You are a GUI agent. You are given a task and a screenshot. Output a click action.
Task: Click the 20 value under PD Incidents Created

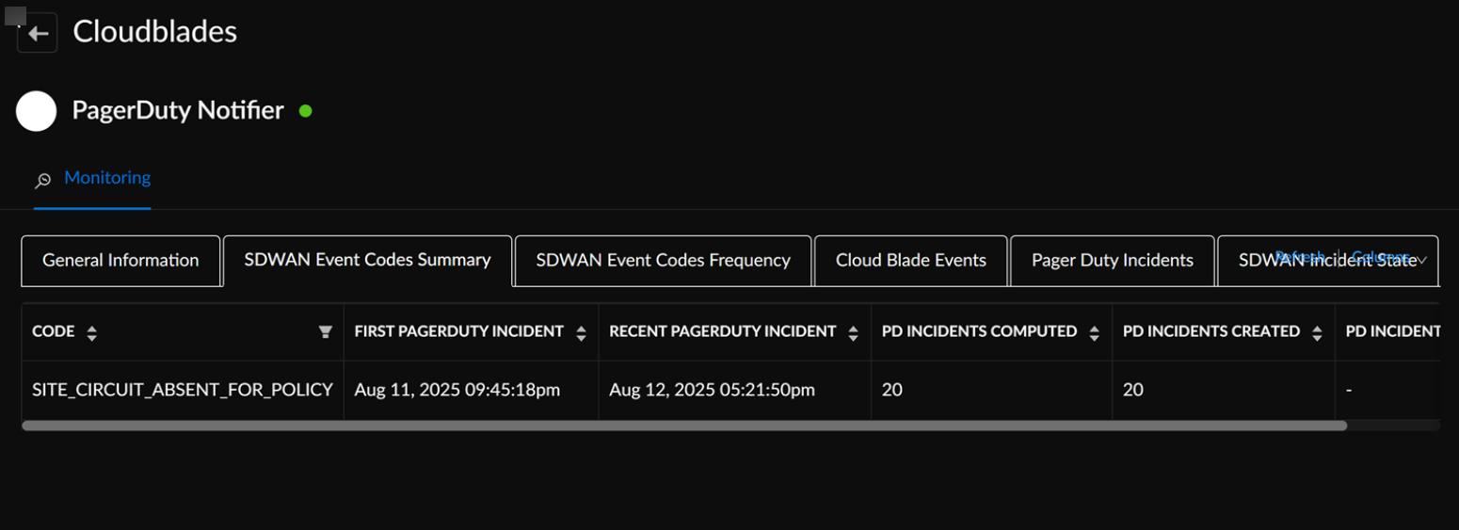click(x=1133, y=390)
